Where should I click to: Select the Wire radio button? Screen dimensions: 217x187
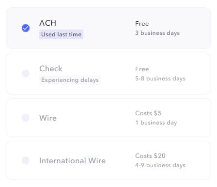point(26,118)
